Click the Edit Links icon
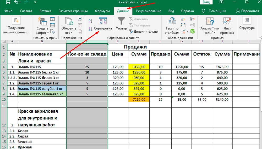 pos(80,32)
